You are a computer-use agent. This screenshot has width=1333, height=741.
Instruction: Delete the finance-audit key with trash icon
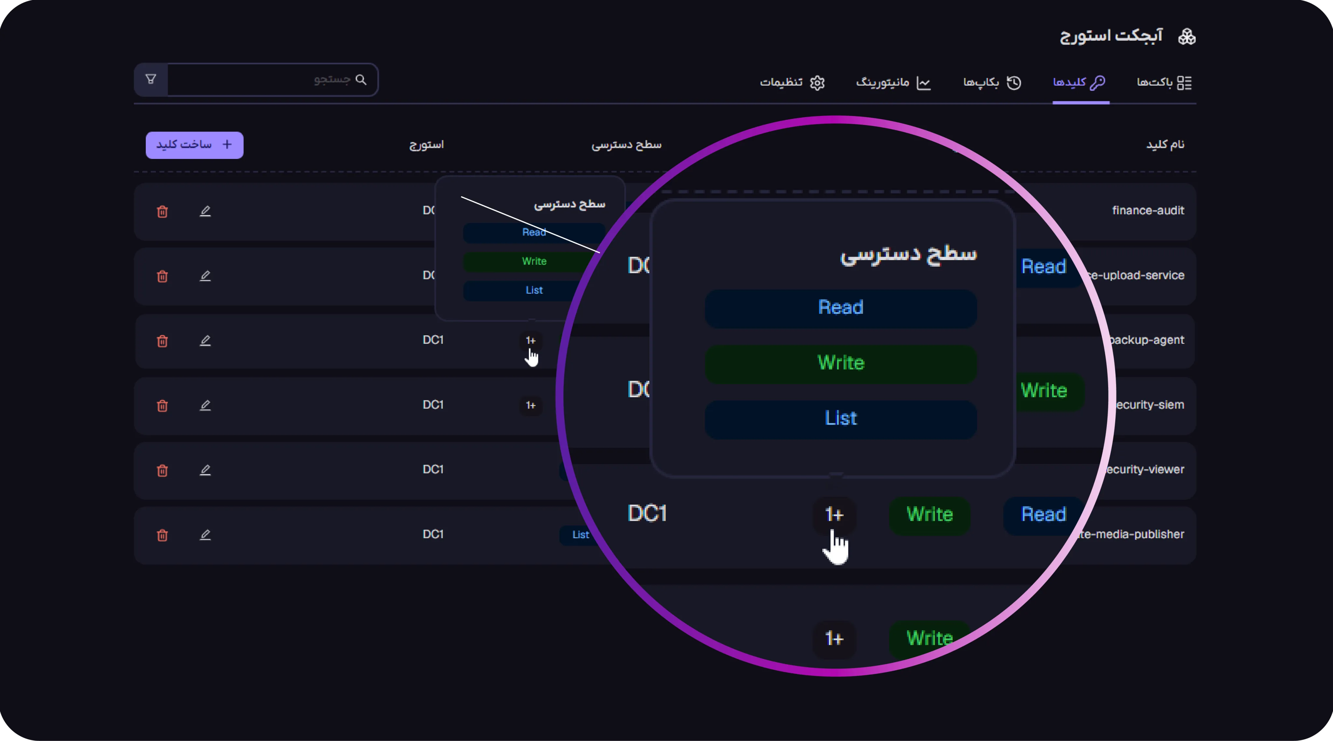point(162,211)
